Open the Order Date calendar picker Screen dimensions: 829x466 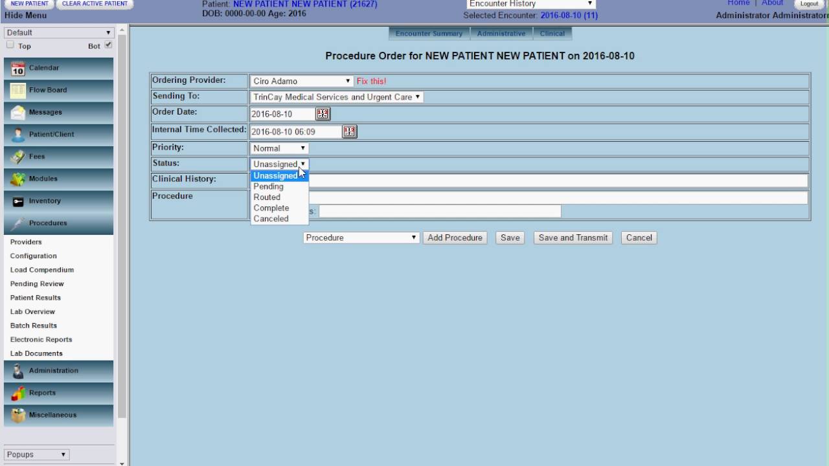[x=323, y=114]
